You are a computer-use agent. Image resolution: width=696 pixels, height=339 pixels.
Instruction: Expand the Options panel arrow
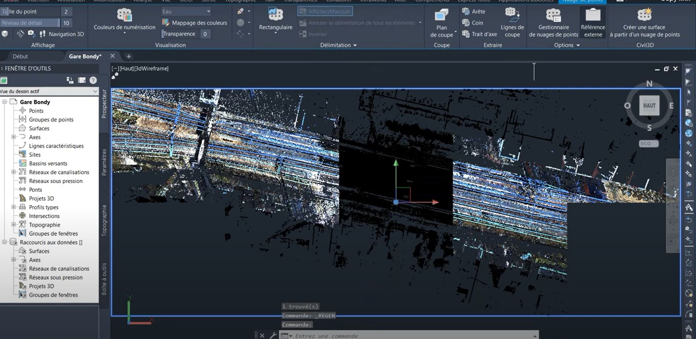578,45
